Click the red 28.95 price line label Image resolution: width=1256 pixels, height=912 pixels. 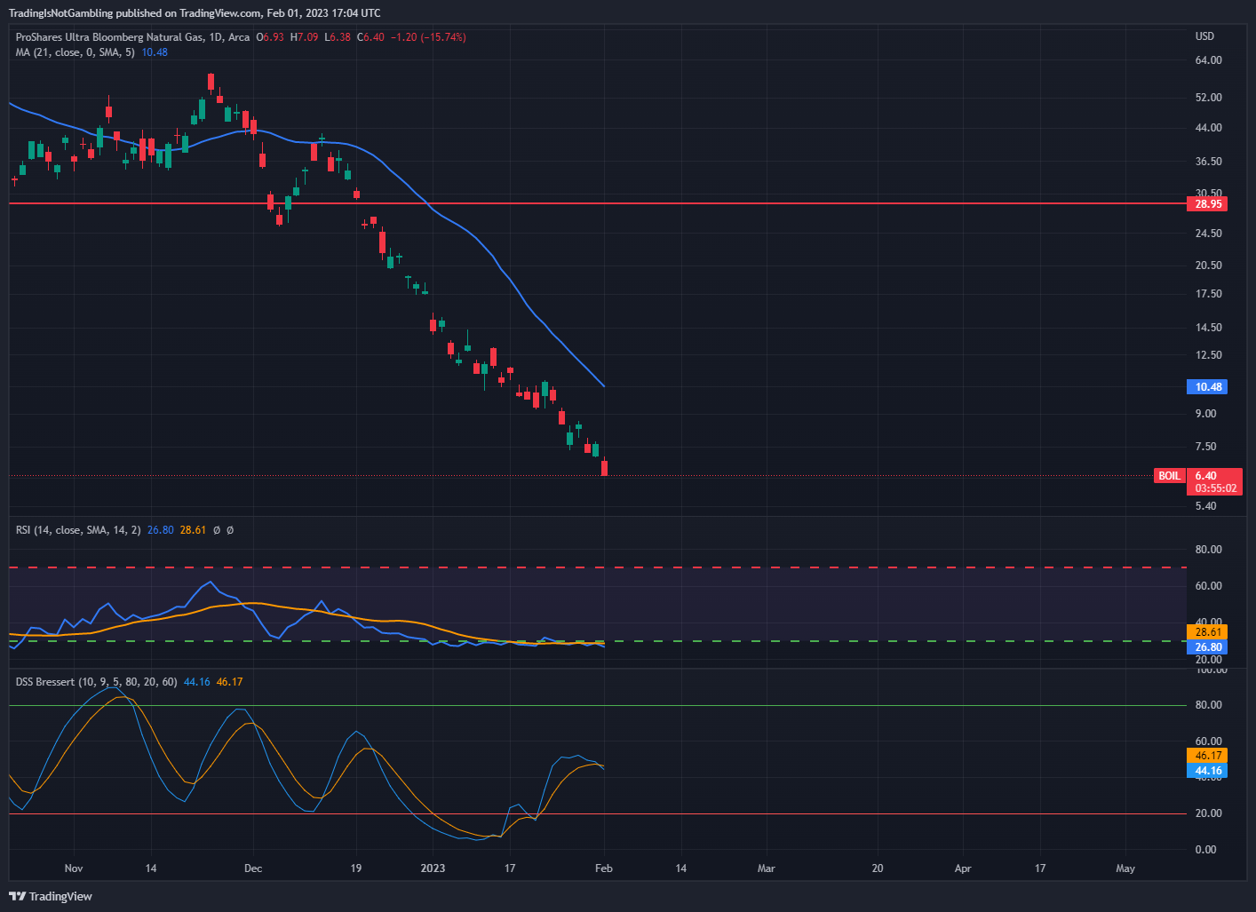coord(1208,204)
